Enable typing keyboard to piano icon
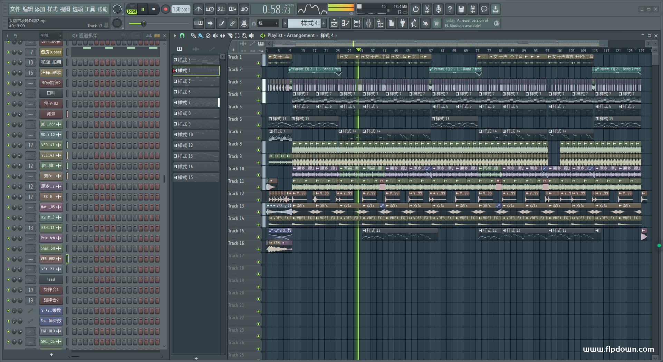The width and height of the screenshot is (663, 362). (199, 23)
